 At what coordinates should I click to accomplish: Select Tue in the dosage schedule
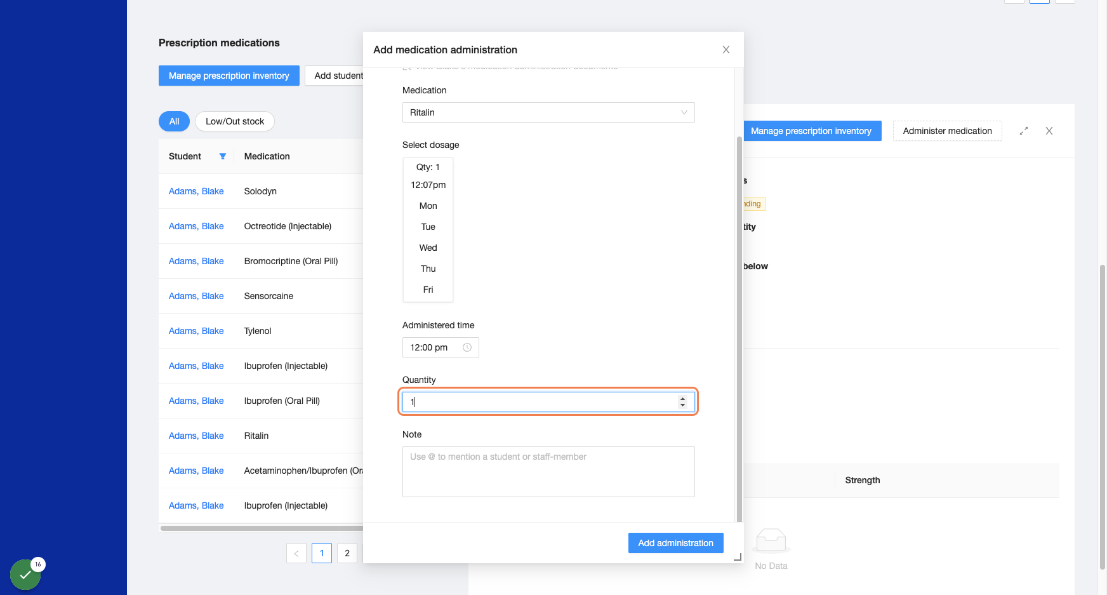click(x=428, y=227)
